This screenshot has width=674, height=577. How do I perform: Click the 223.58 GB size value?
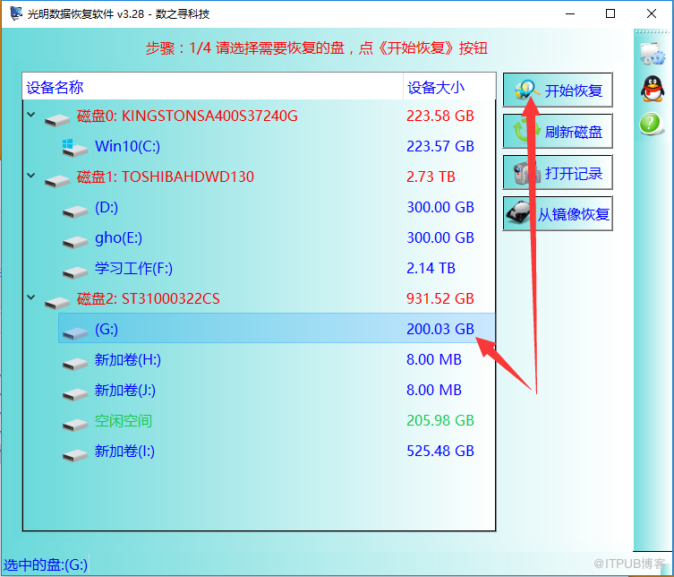coord(440,116)
